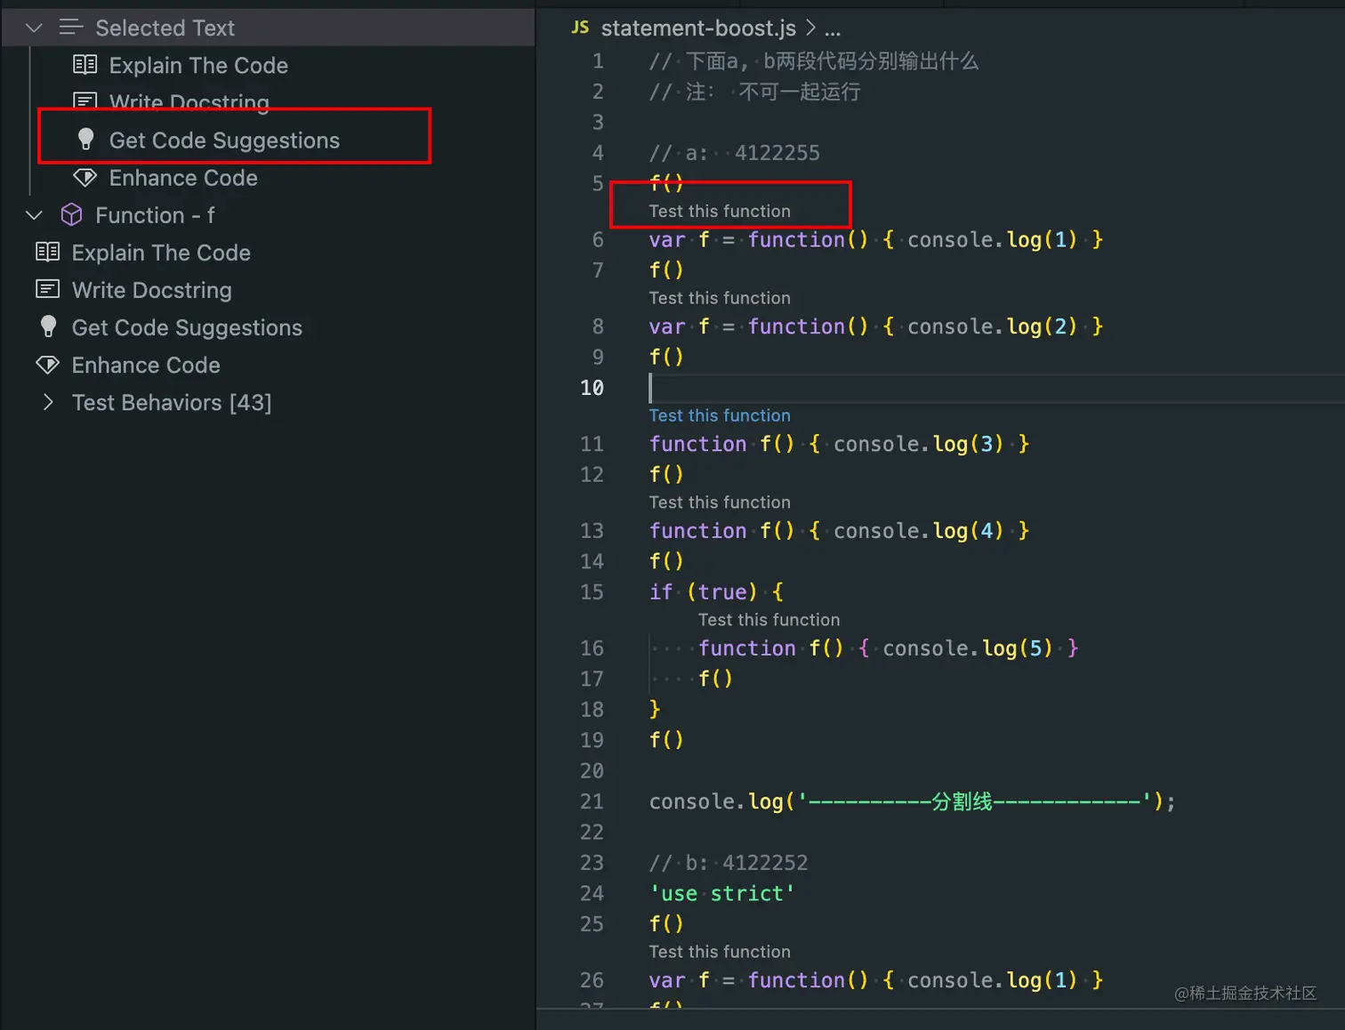Click the Function - f header label
Image resolution: width=1345 pixels, height=1030 pixels.
click(155, 215)
